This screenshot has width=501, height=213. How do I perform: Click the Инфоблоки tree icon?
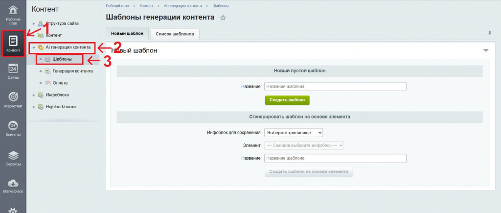tap(41, 95)
